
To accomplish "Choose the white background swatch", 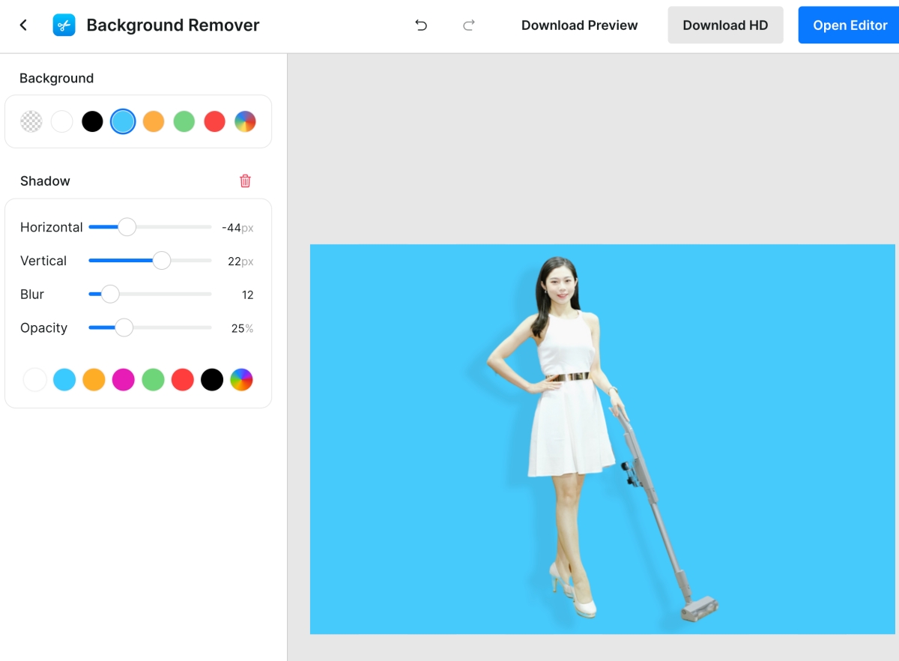I will pyautogui.click(x=62, y=121).
